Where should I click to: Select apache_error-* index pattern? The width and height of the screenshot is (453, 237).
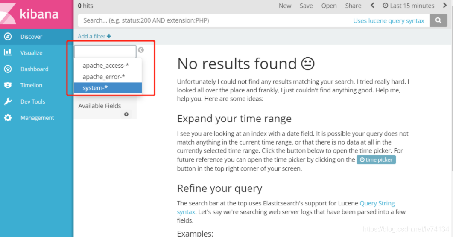coord(108,77)
